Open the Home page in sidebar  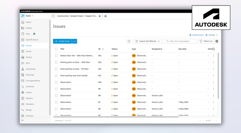click(x=28, y=22)
